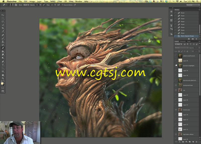Select the History Brush tool
This screenshot has height=144, width=201.
(x=3, y=45)
